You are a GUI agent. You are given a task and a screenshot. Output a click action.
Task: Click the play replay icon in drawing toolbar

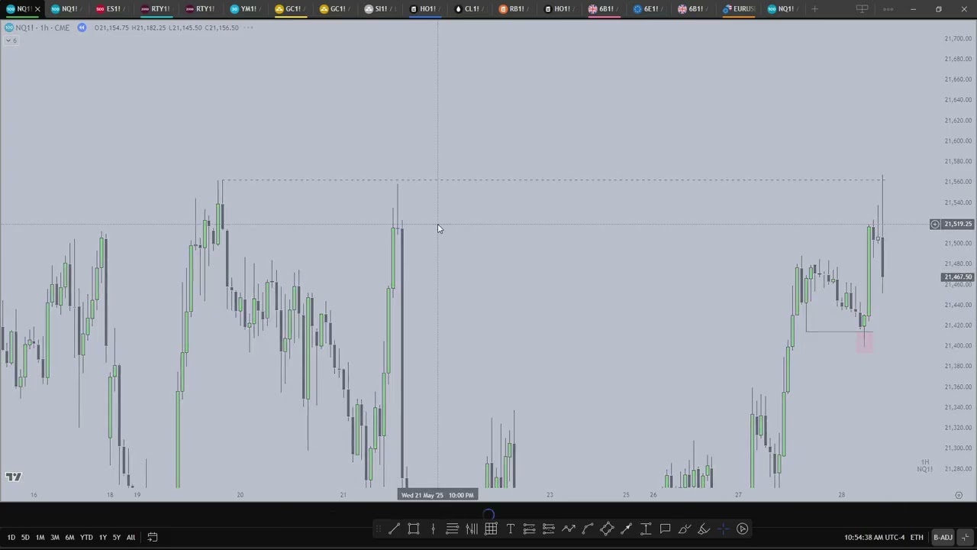click(x=743, y=529)
